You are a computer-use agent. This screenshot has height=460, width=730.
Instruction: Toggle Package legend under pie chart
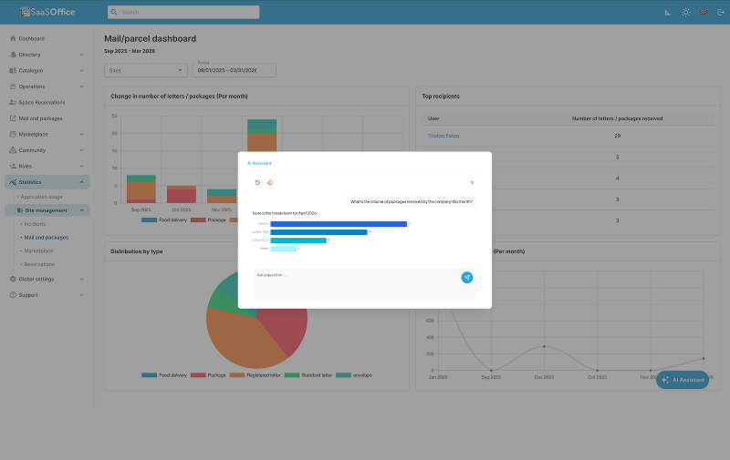[208, 375]
